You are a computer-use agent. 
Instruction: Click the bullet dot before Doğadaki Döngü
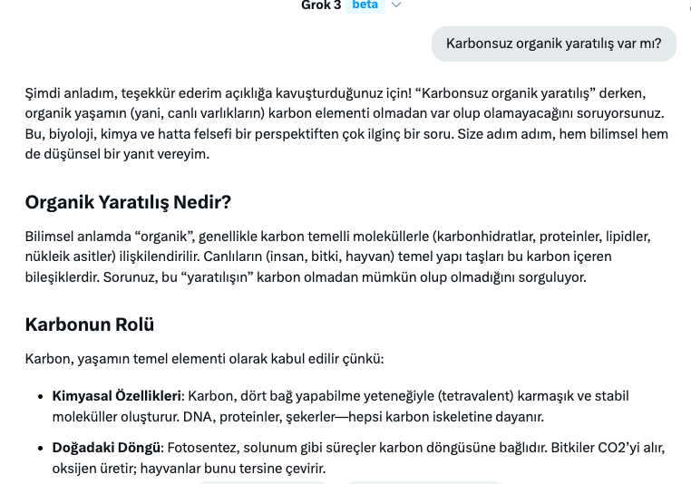[40, 449]
